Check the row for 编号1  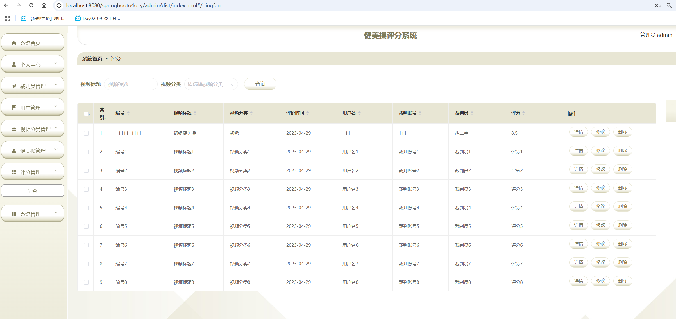tap(86, 152)
